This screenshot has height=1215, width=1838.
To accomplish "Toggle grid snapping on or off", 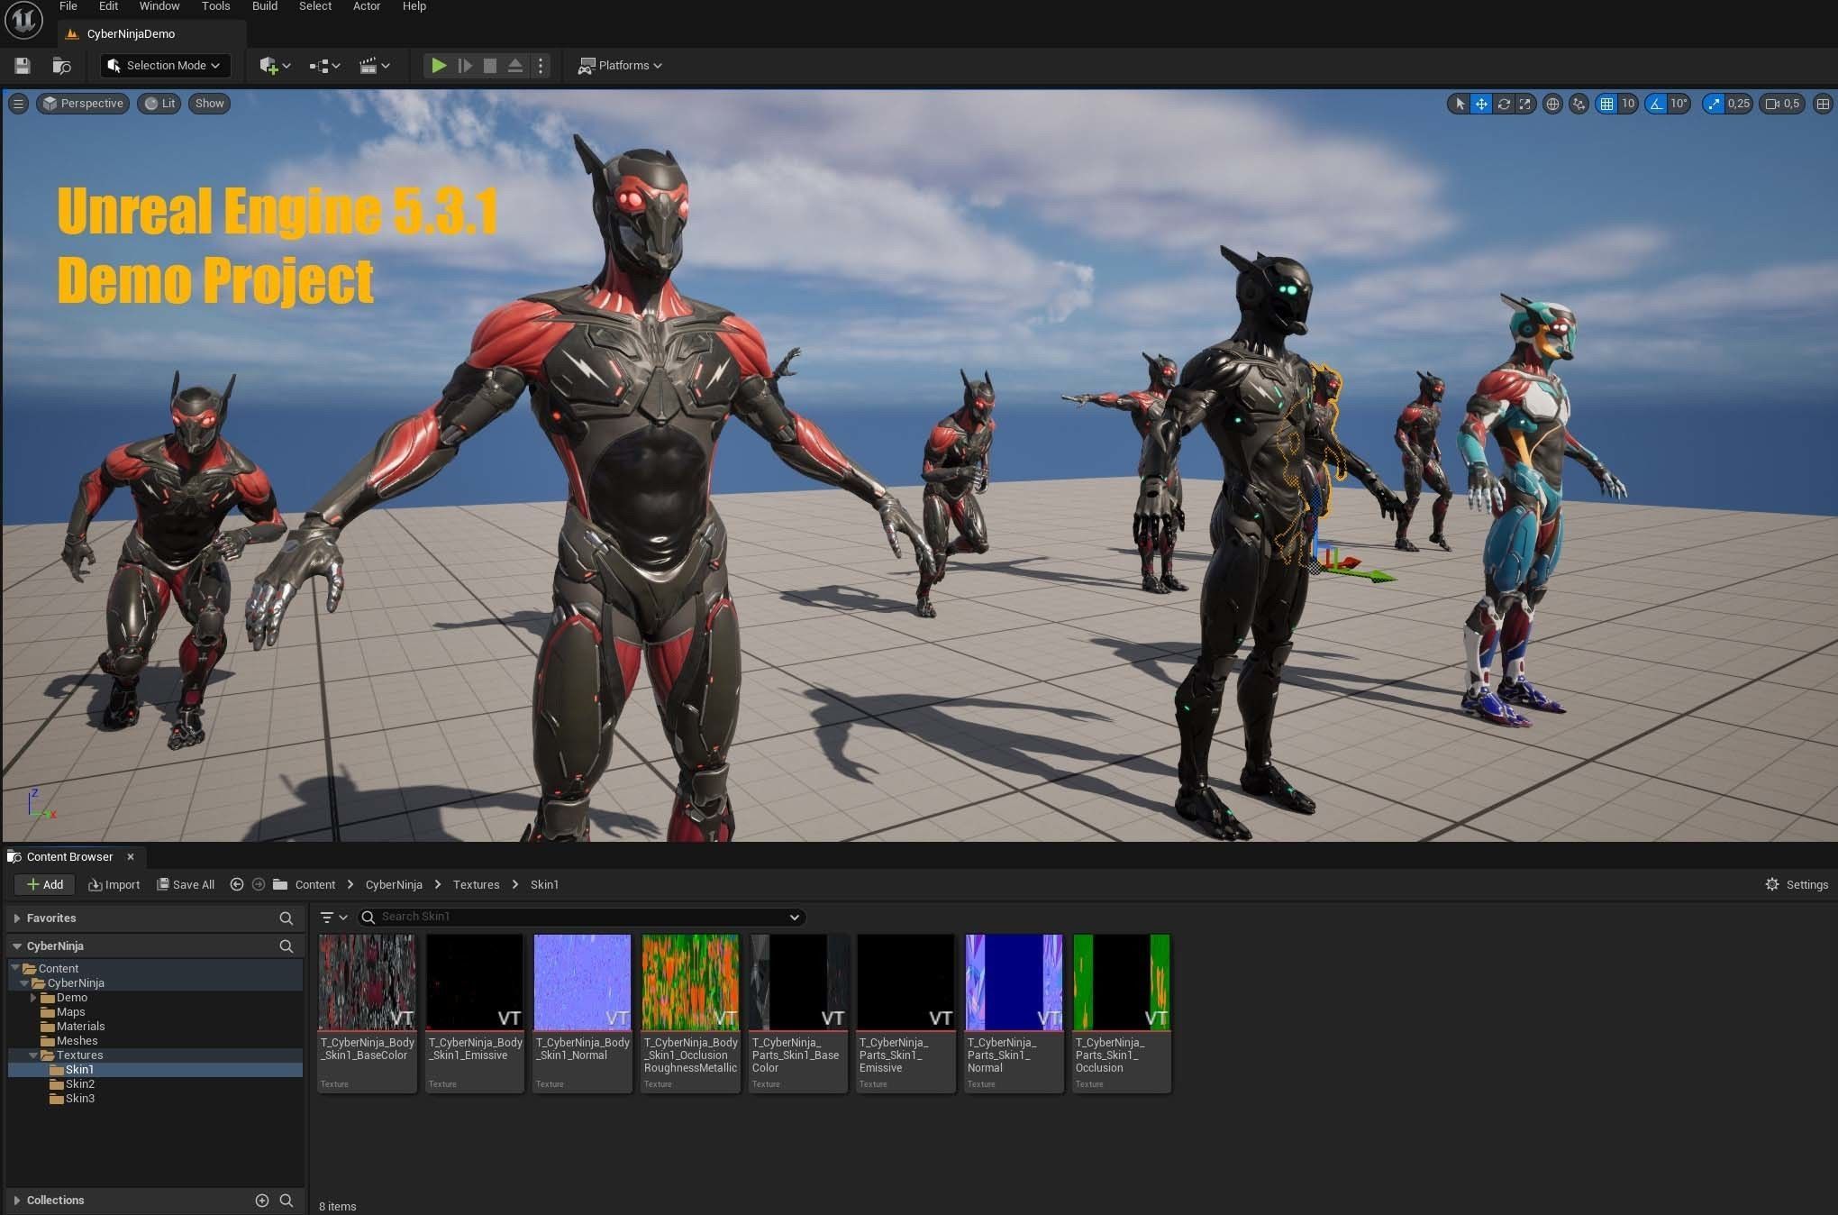I will point(1606,104).
